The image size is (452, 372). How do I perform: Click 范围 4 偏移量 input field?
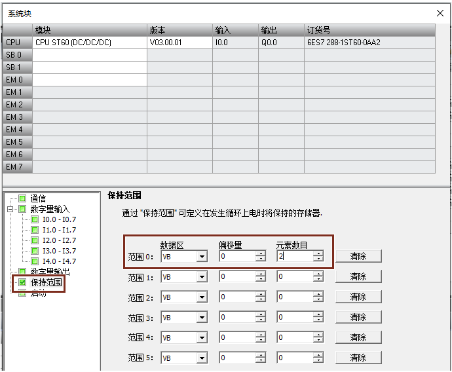[x=237, y=338]
